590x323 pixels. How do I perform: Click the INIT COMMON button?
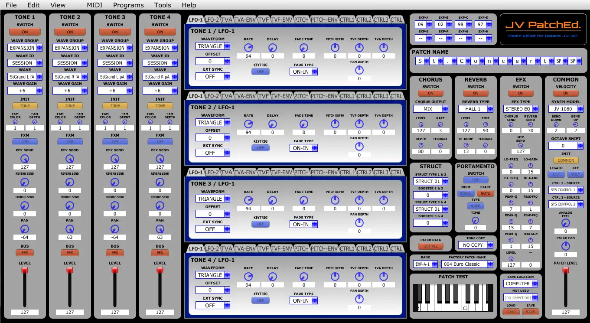click(566, 160)
